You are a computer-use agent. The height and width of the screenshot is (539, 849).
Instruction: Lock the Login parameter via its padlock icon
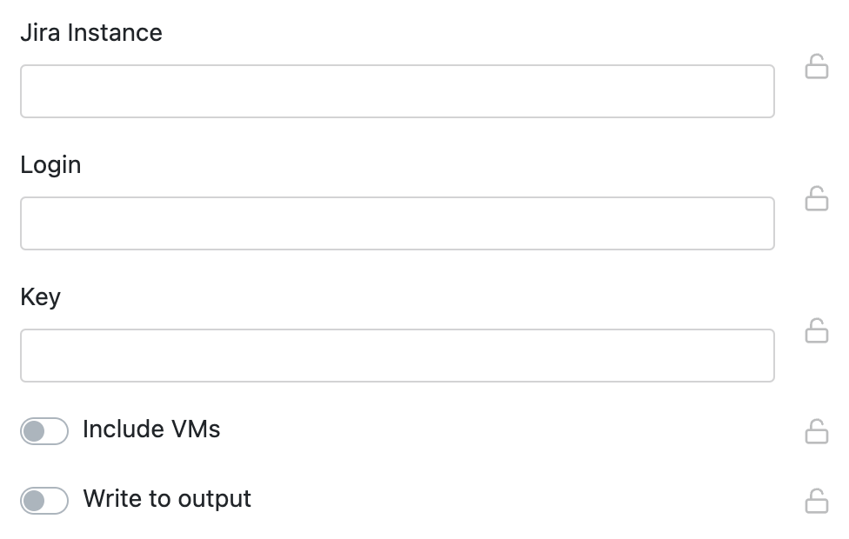(x=816, y=200)
